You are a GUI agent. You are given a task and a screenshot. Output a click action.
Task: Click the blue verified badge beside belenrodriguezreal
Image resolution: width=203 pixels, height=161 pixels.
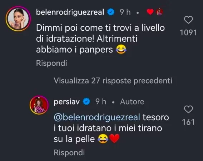tap(111, 12)
